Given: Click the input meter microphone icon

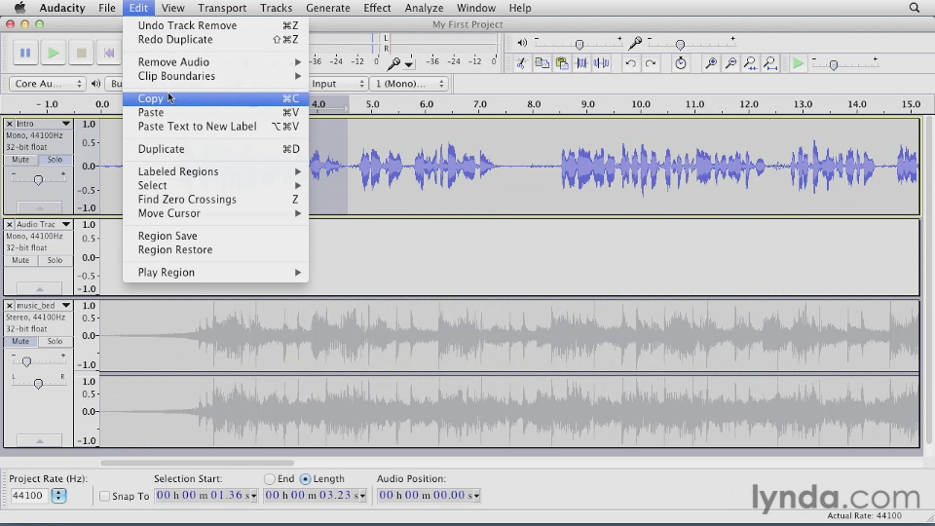Looking at the screenshot, I should (393, 62).
